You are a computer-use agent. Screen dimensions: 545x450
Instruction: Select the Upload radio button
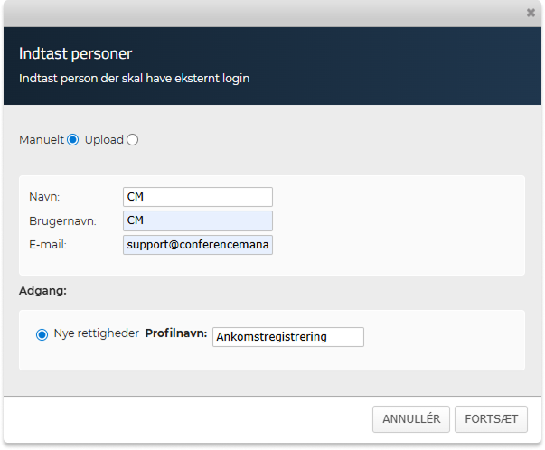coord(133,140)
